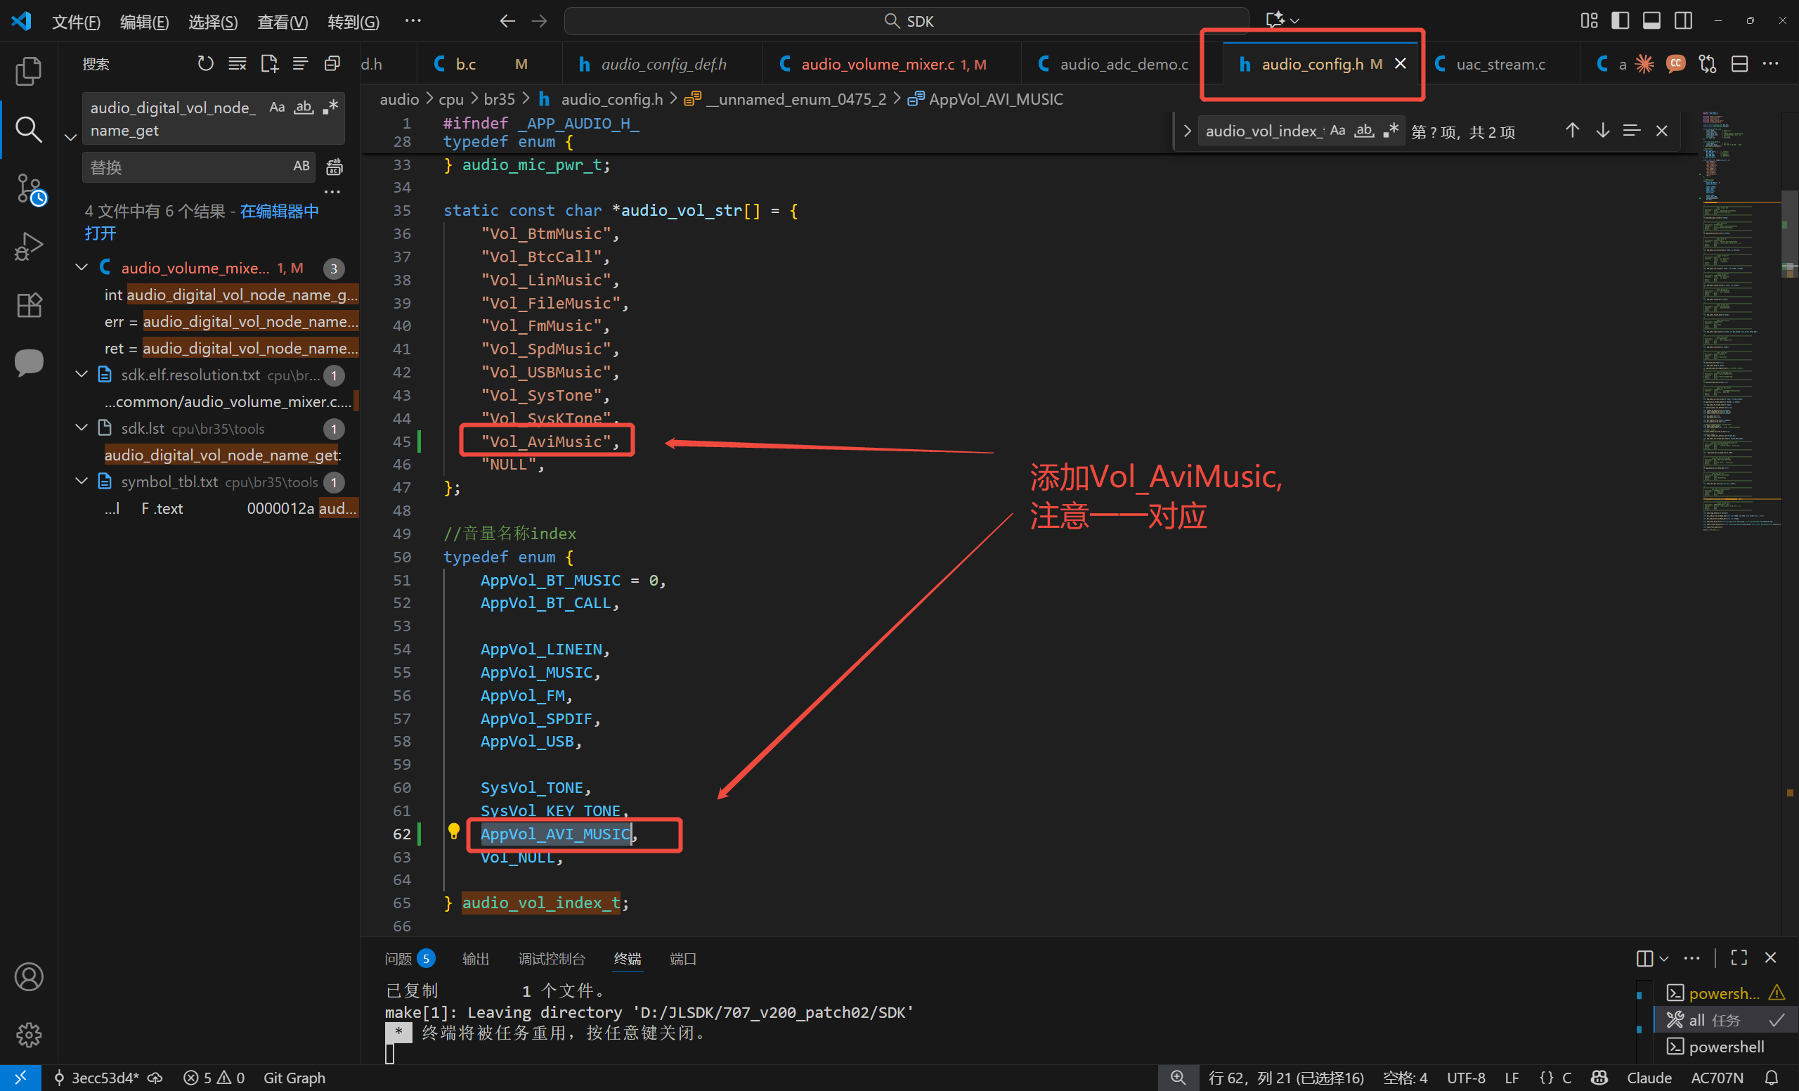The image size is (1799, 1091).
Task: Open the 文件(F) menu
Action: pyautogui.click(x=75, y=21)
